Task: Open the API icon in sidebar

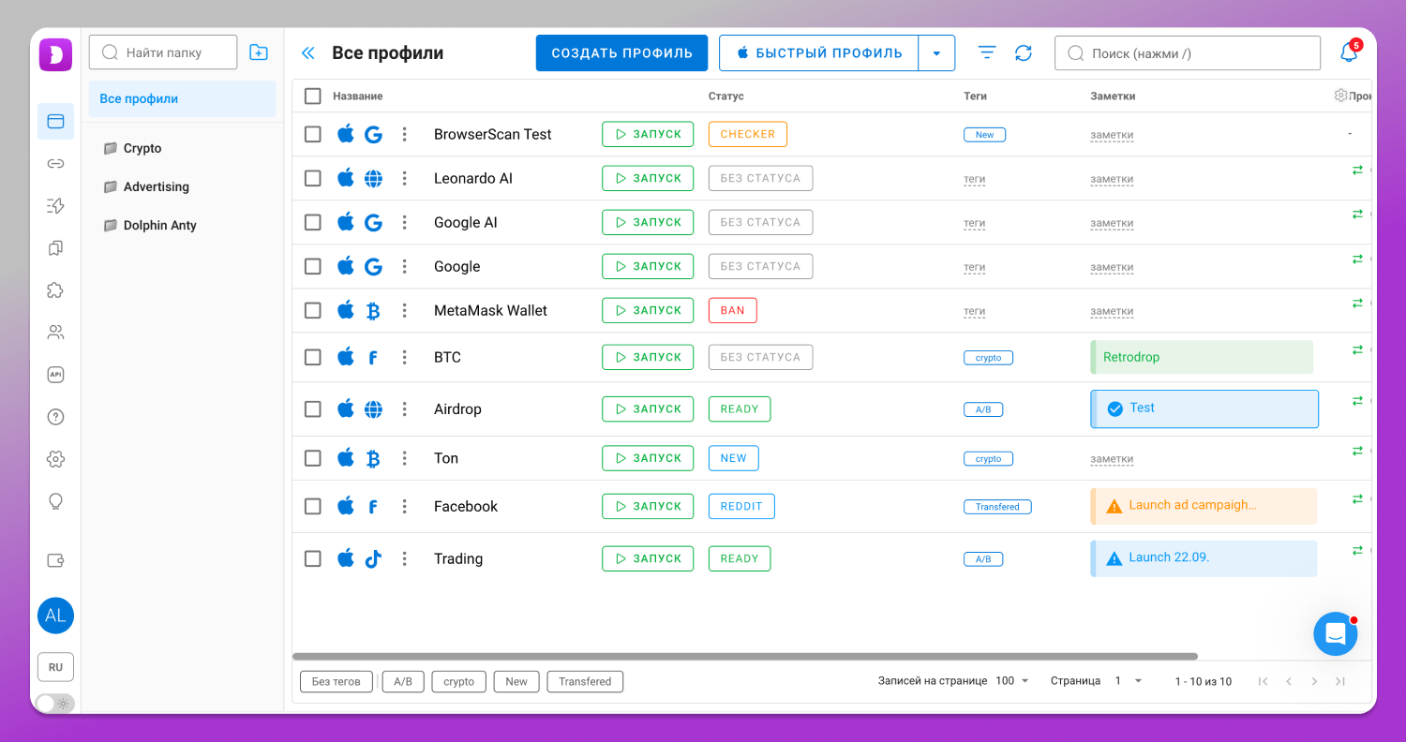Action: (x=55, y=375)
